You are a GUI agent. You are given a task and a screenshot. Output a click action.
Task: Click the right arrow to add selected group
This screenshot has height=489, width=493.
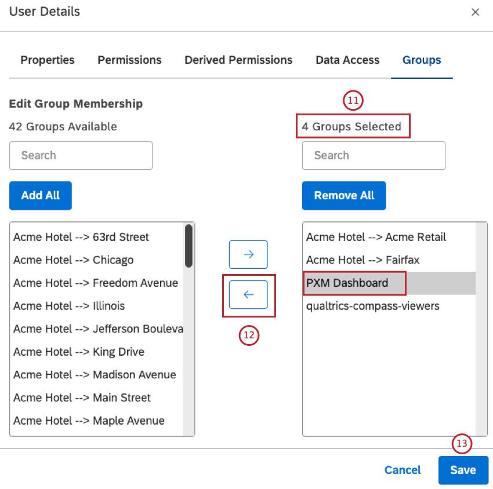pyautogui.click(x=248, y=254)
